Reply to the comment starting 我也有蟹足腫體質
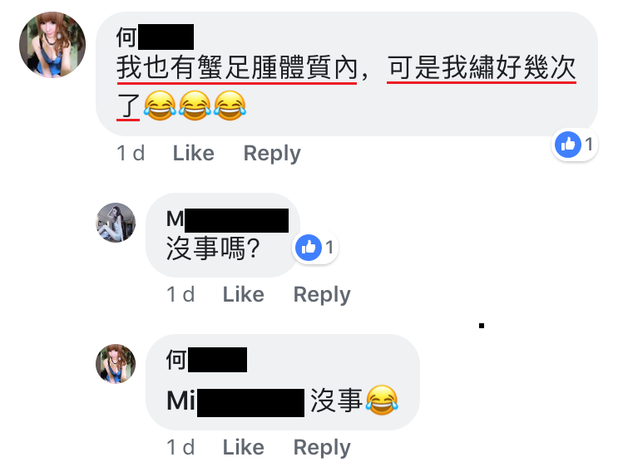Image resolution: width=623 pixels, height=462 pixels. click(272, 153)
